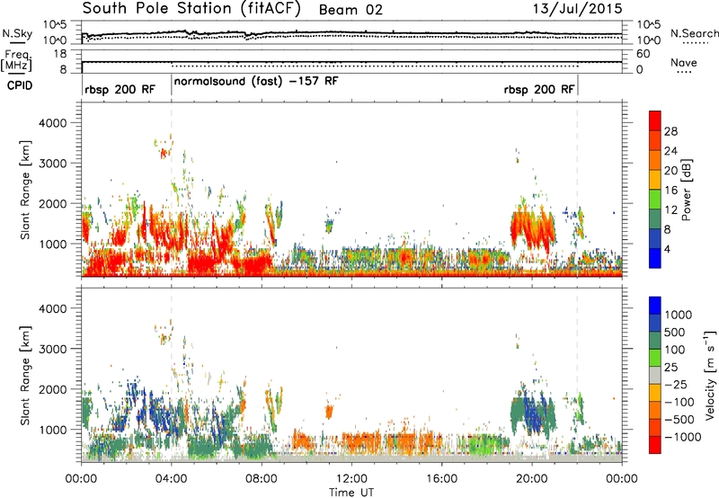719x498 pixels.
Task: Click the '16:00' time tick label
Action: [441, 479]
